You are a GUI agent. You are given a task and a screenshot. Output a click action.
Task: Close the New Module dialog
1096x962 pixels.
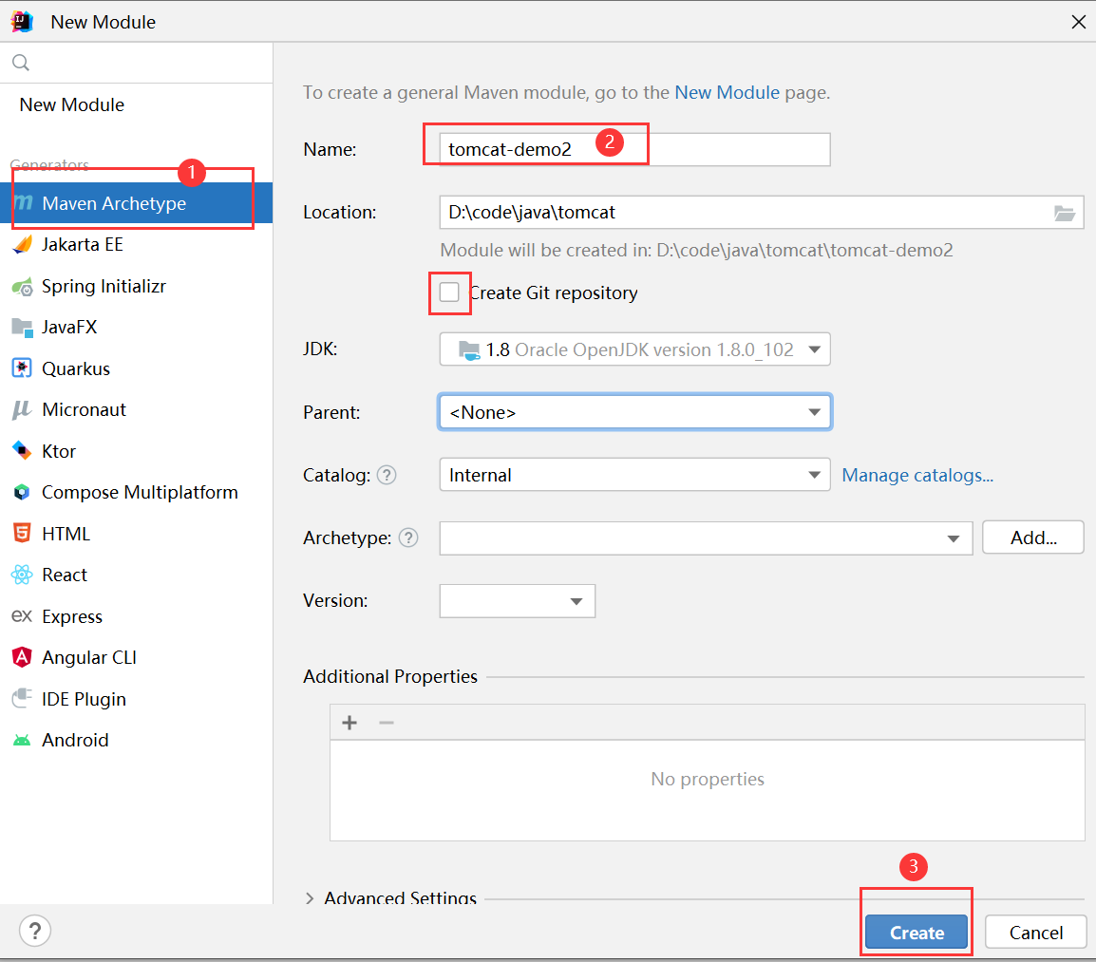click(1079, 22)
